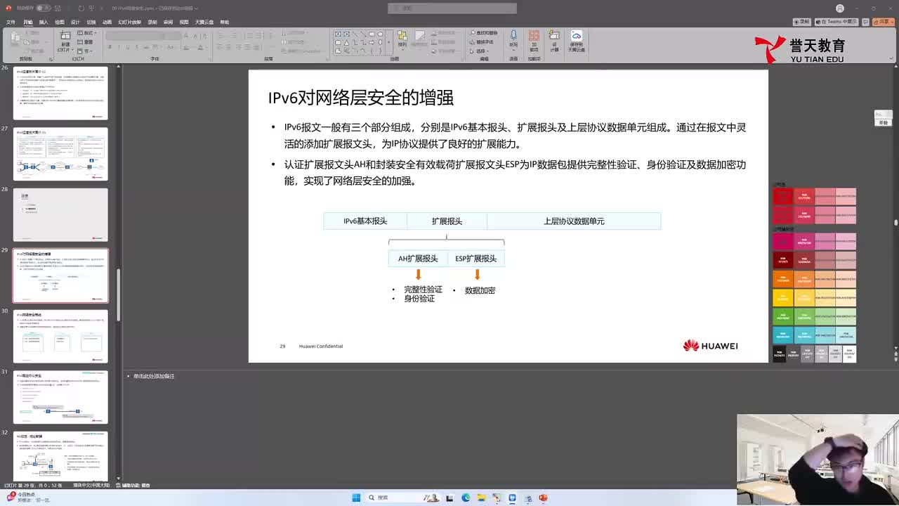The image size is (899, 506).
Task: Open the 帮助 (Help) ribbon tab
Action: tap(225, 22)
